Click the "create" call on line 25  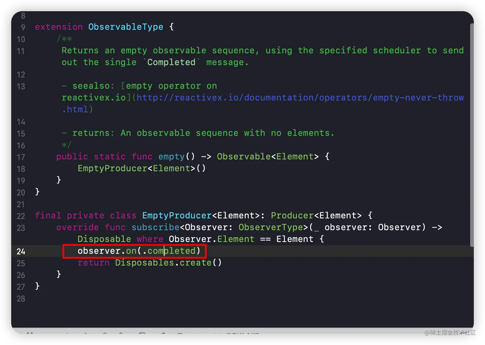(x=196, y=263)
